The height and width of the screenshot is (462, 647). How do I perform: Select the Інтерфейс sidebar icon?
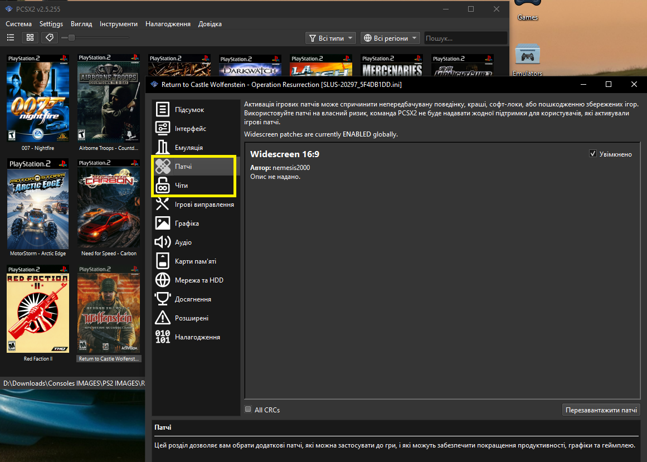(x=162, y=129)
